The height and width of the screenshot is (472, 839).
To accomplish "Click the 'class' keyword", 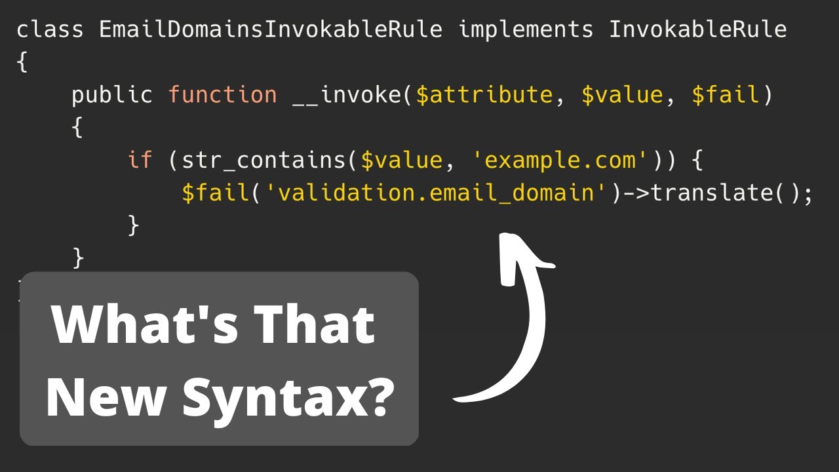I will pyautogui.click(x=50, y=30).
